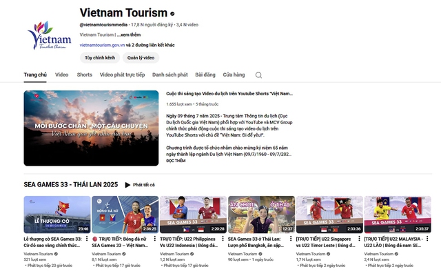Open Bóng đá nữ Việt Nam video thumbnail
441x276 pixels.
[125, 215]
